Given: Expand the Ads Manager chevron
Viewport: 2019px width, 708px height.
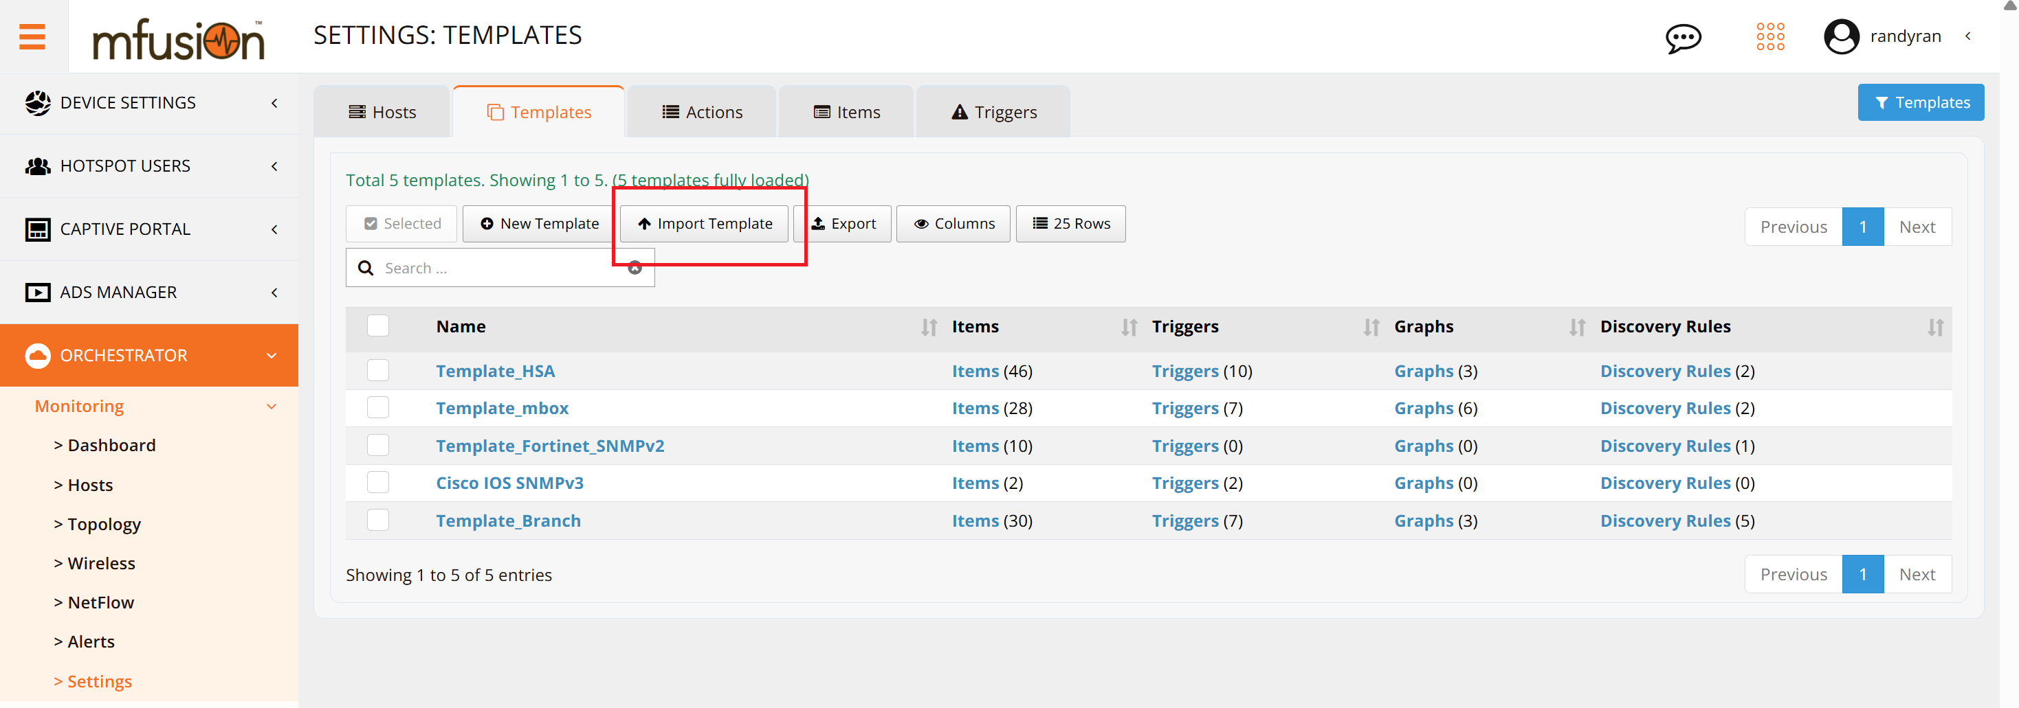Looking at the screenshot, I should click(274, 292).
